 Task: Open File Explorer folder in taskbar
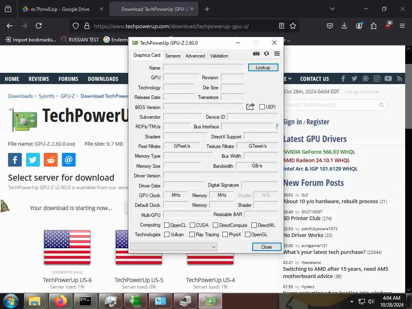click(35, 301)
